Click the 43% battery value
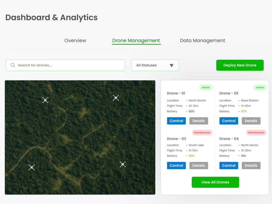 click(191, 156)
